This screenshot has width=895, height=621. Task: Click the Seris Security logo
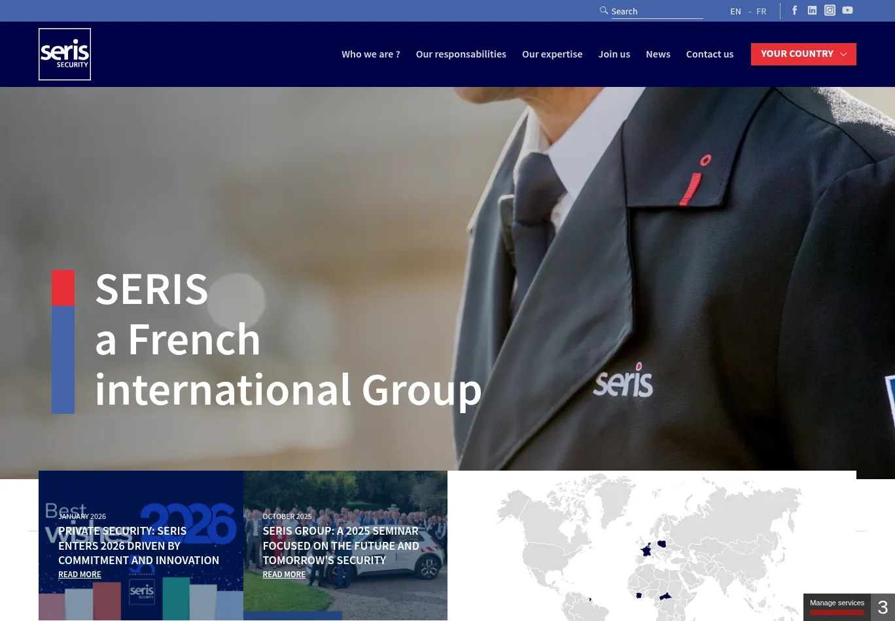[65, 54]
